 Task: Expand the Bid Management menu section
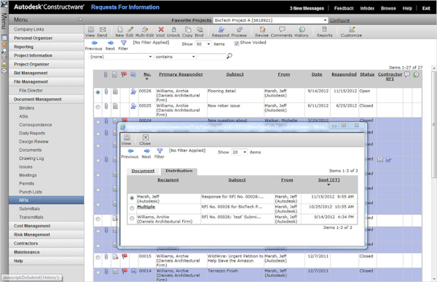point(47,73)
